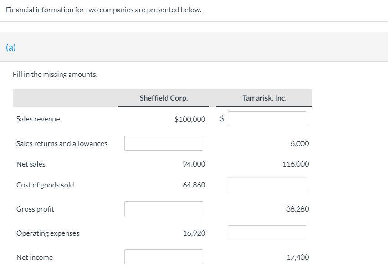Click Tamarisk's Sales revenue input field
This screenshot has width=388, height=278.
tap(267, 119)
